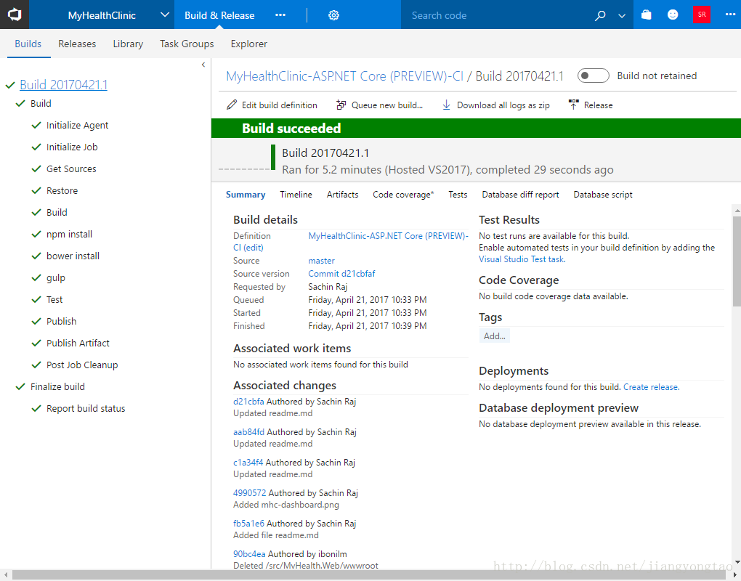Select the Report build status step
The height and width of the screenshot is (581, 741).
(86, 408)
